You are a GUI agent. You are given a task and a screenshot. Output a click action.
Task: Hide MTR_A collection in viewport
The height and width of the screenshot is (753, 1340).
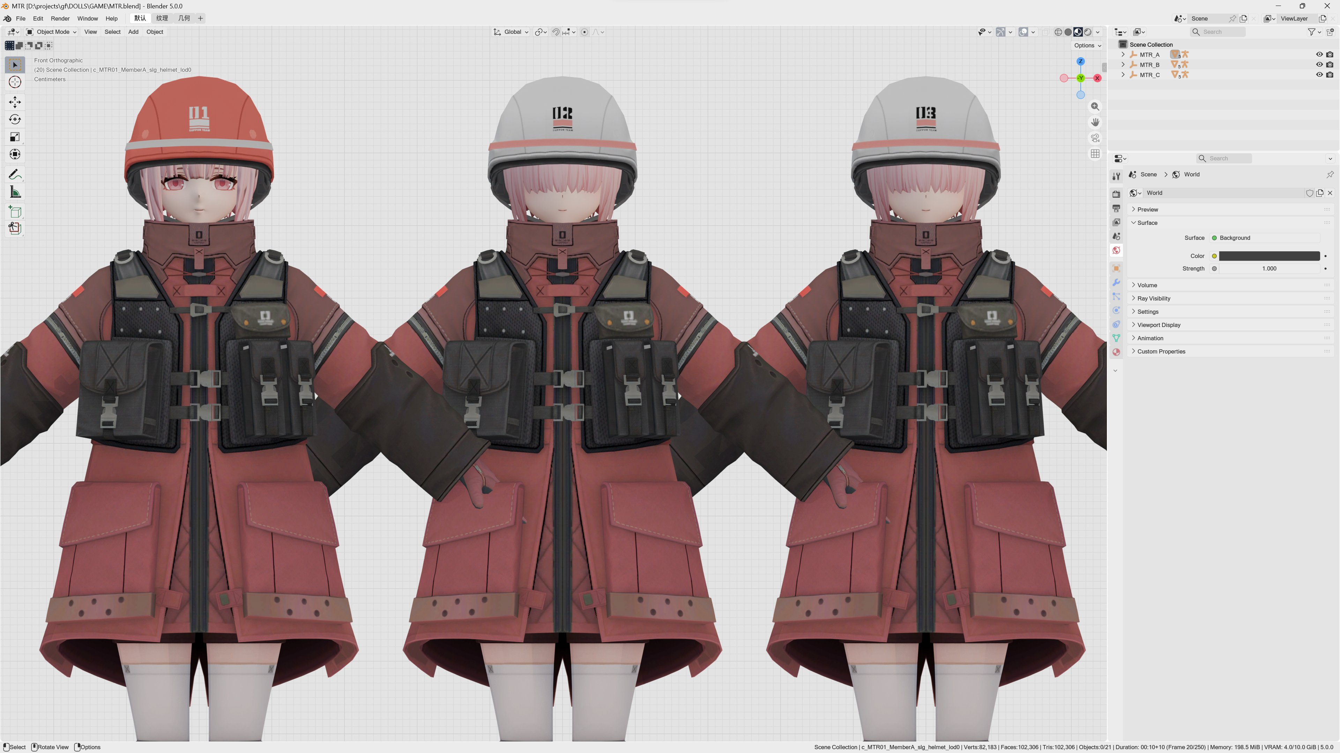1319,55
